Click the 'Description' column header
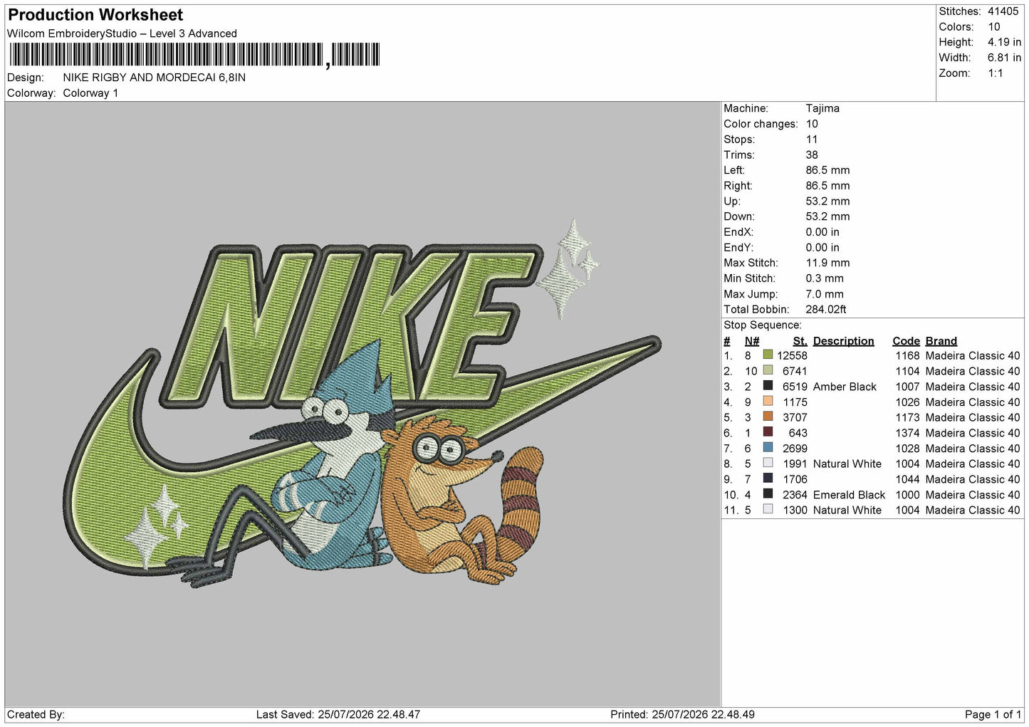Image resolution: width=1029 pixels, height=727 pixels. coord(843,341)
